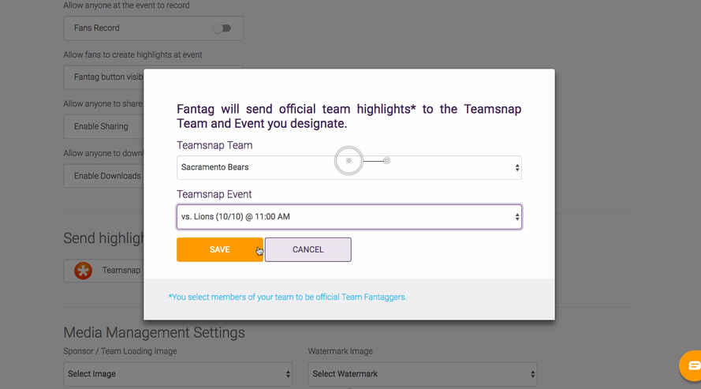Screen dimensions: 701x389
Task: Open the Teamsnap Team dropdown
Action: (349, 167)
